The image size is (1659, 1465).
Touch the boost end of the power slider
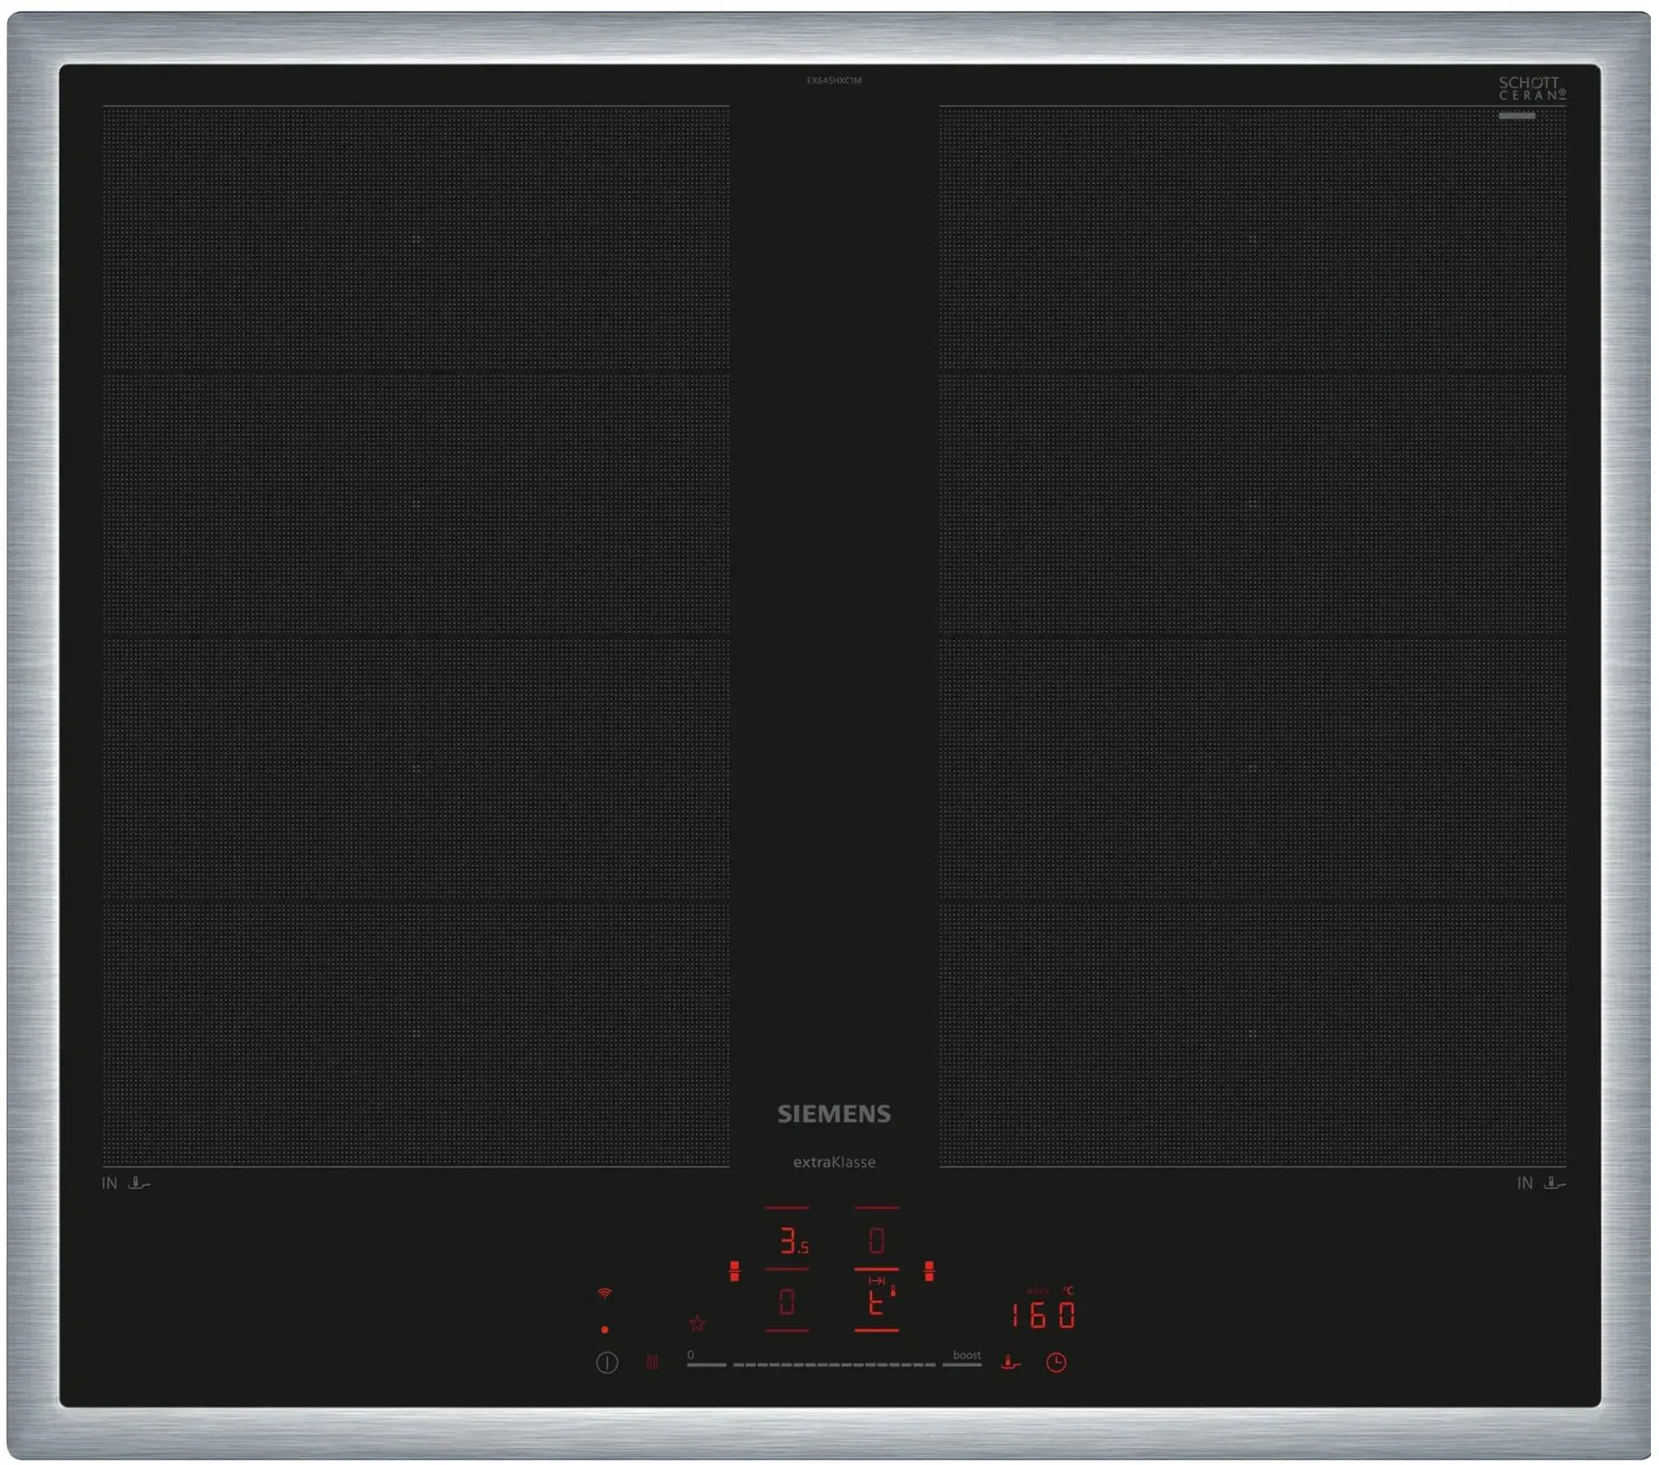963,1364
